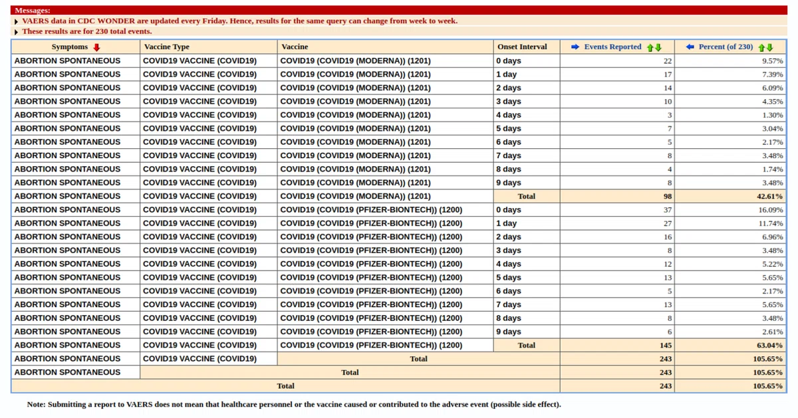Click the Messages heading in the red bar

(32, 11)
